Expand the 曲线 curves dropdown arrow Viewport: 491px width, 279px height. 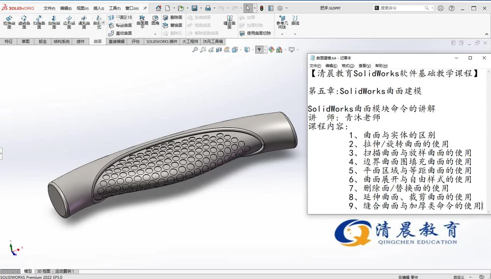coord(295,34)
